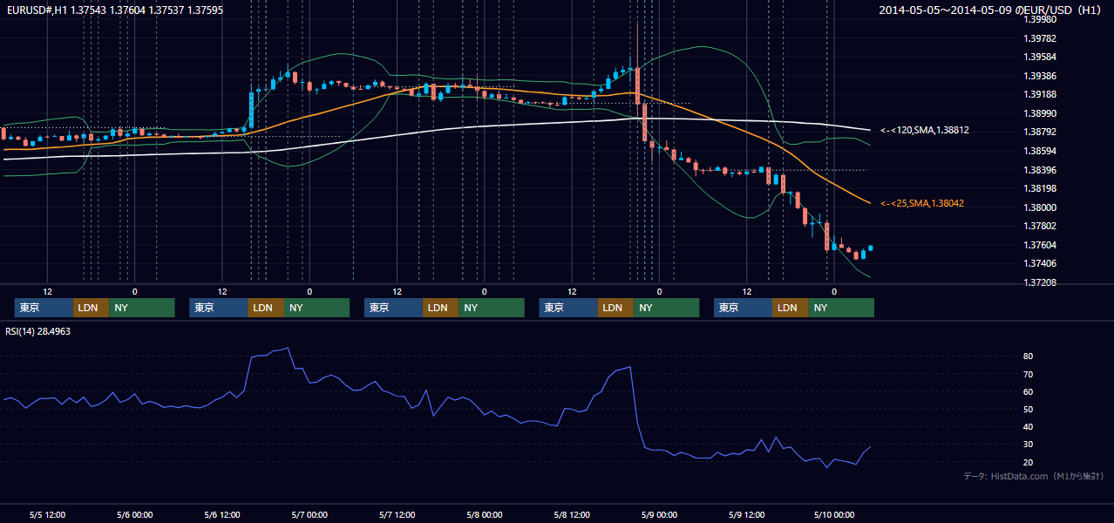The width and height of the screenshot is (1114, 523).
Task: Click the 5/8 00:00 time axis label
Action: pyautogui.click(x=484, y=514)
